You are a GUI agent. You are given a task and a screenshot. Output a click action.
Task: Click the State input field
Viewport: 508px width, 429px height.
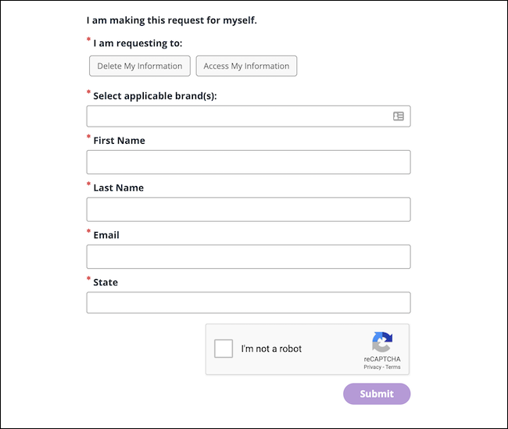(x=248, y=302)
